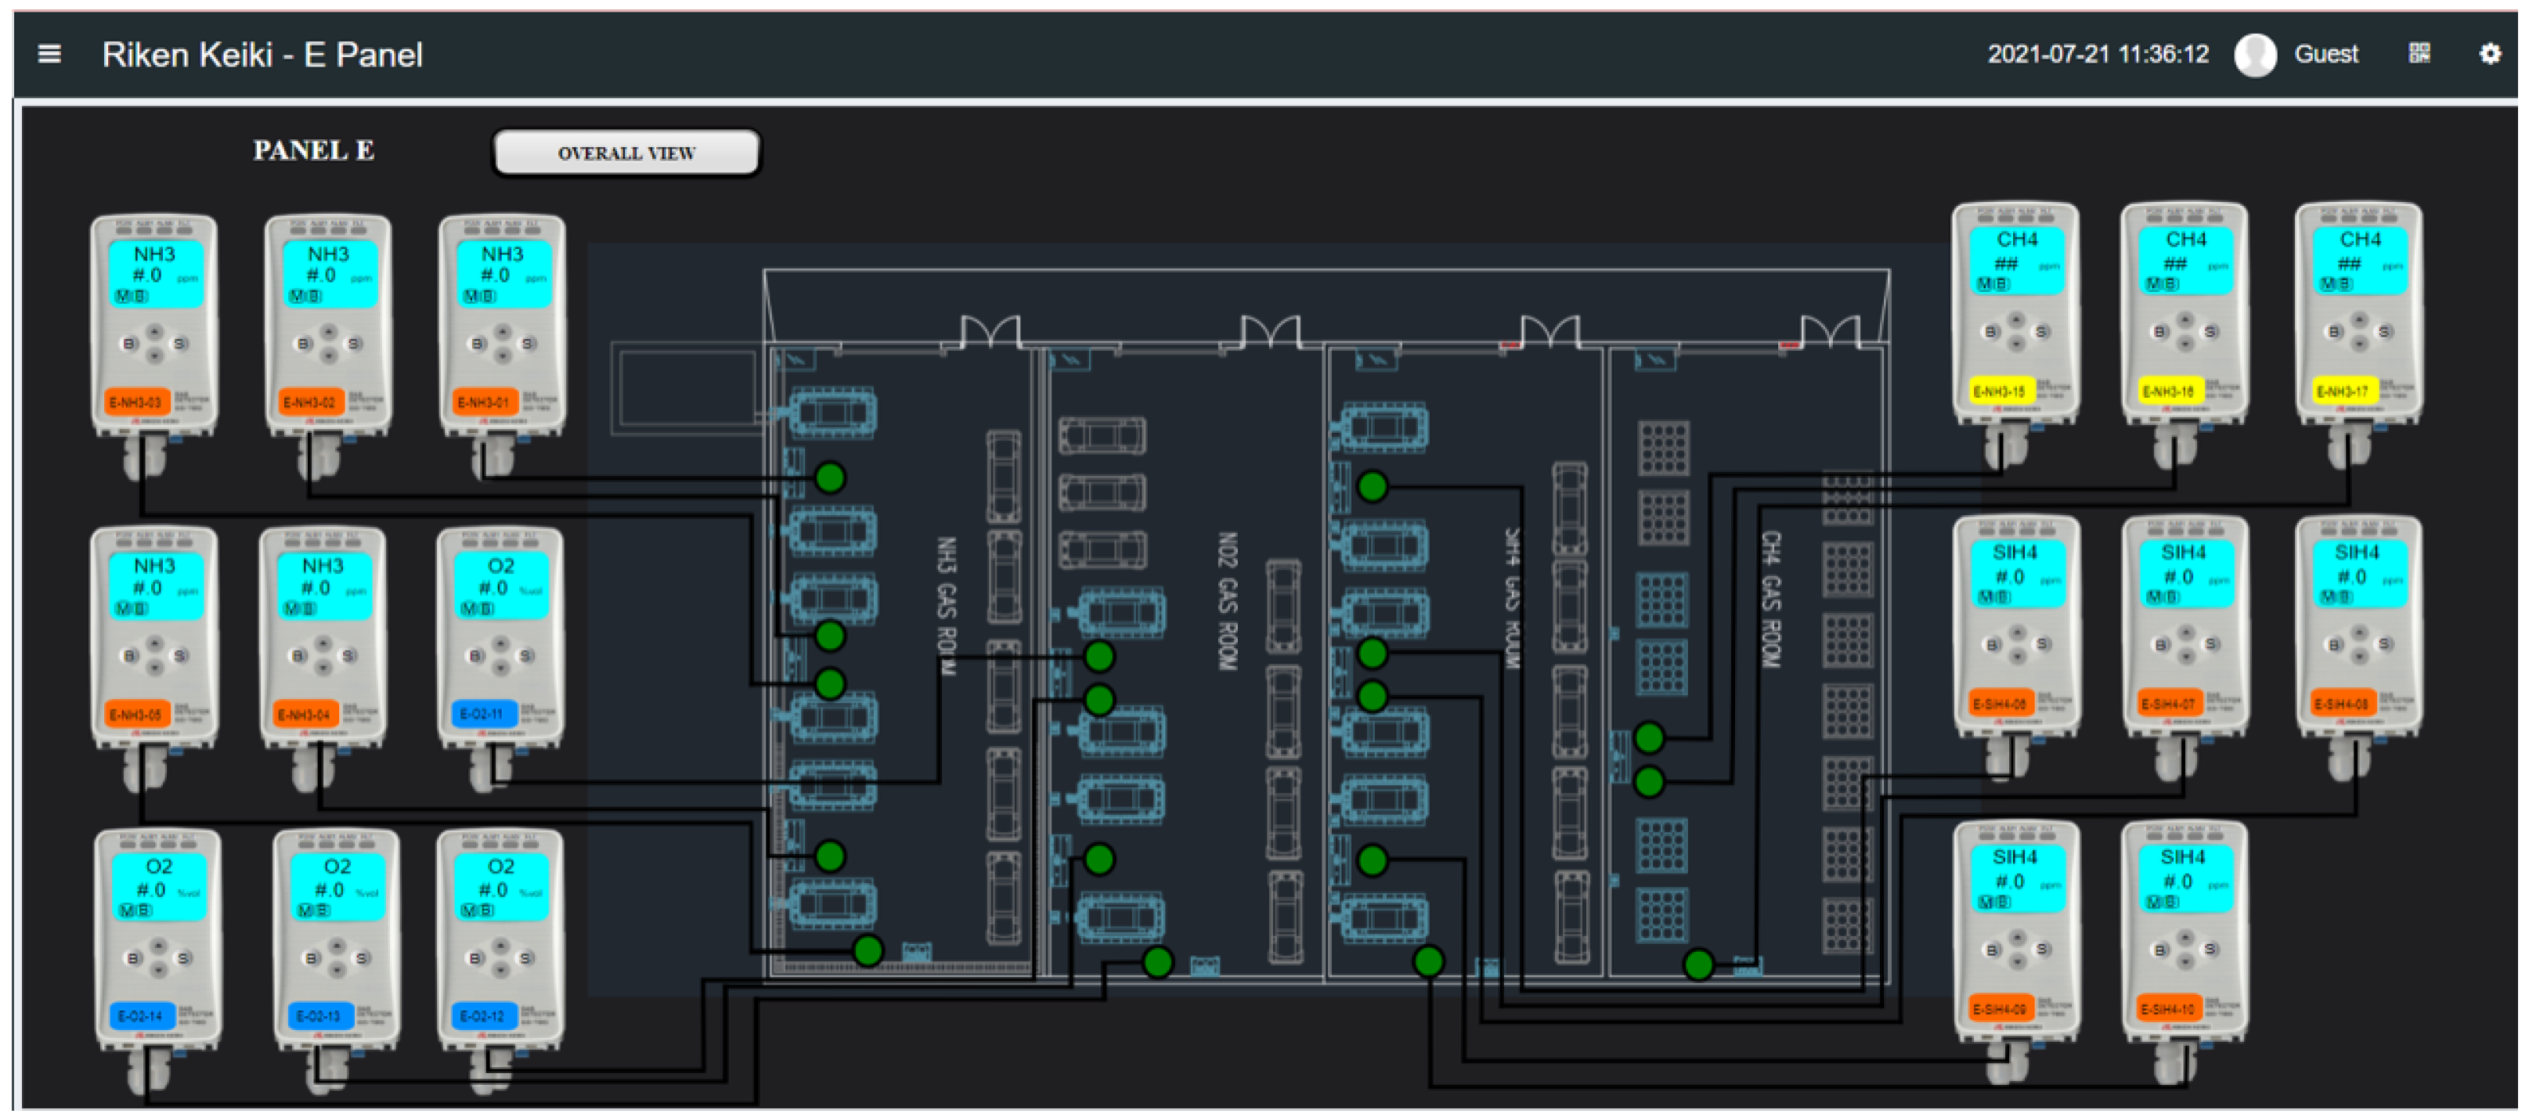Select the E-O2-11 oxygen detector

(500, 638)
